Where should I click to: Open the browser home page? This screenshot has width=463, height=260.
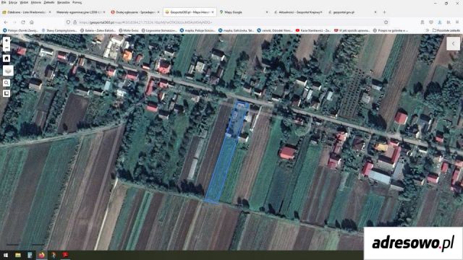pos(32,22)
